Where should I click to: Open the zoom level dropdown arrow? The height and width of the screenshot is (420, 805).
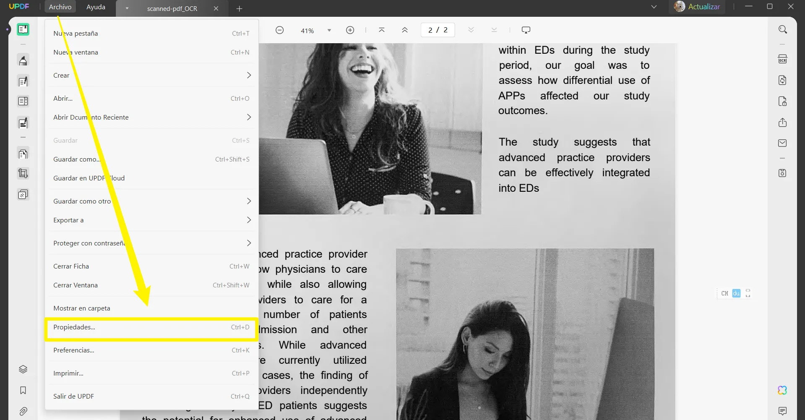click(329, 30)
